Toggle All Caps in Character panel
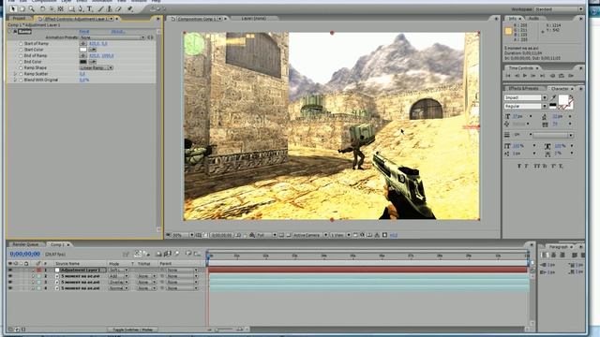This screenshot has height=337, width=600. 537,167
